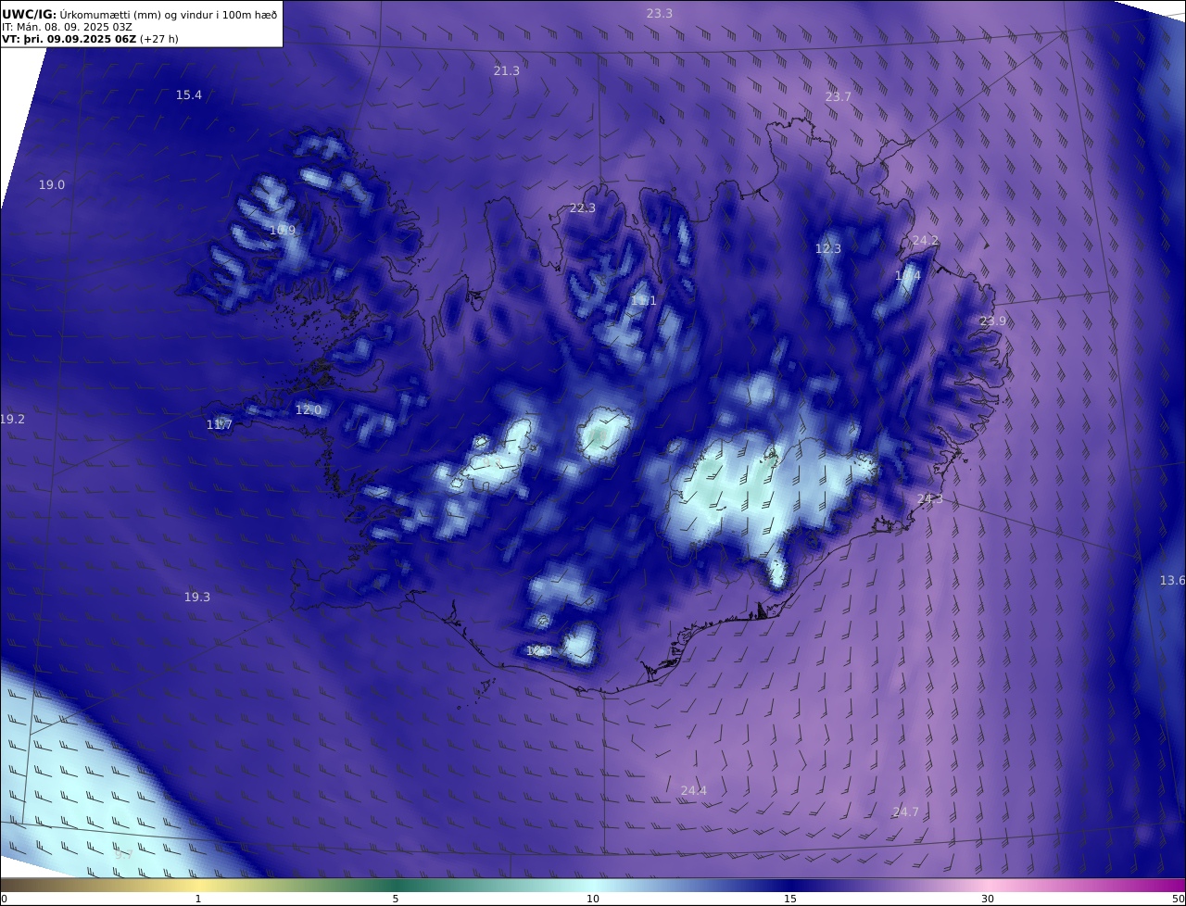
Task: Select the 'IT: Mán. 08. 09. 2025 03Z' line
Action: tap(68, 27)
